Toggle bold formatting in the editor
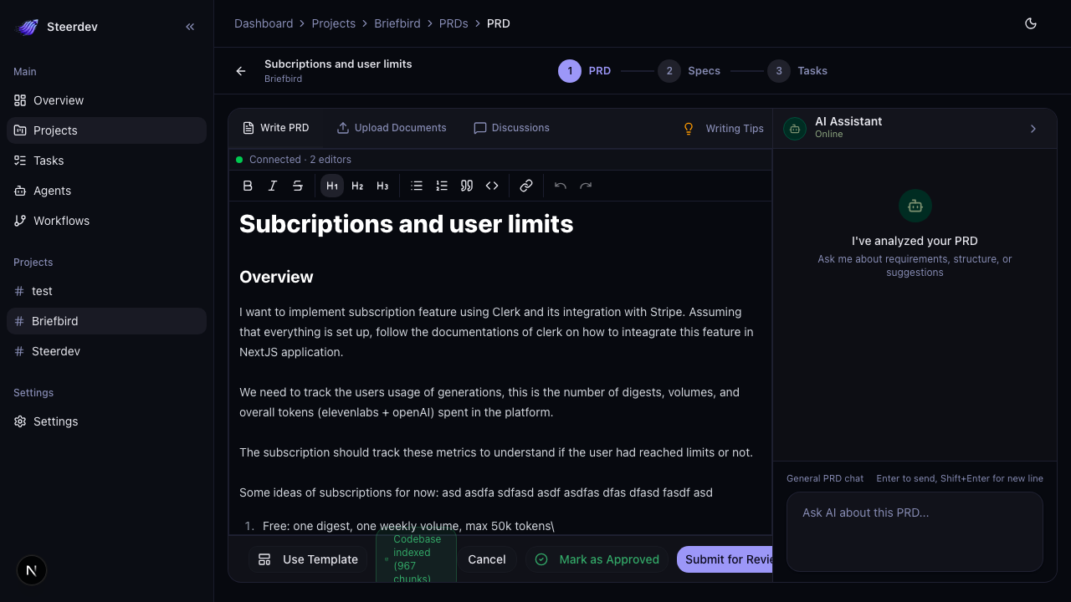Image resolution: width=1071 pixels, height=602 pixels. click(x=248, y=185)
